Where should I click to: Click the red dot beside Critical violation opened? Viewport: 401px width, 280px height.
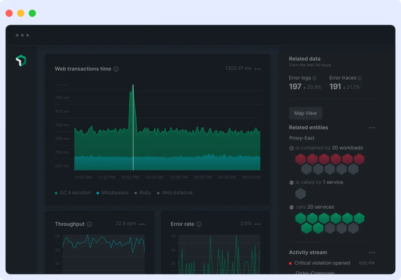click(290, 263)
